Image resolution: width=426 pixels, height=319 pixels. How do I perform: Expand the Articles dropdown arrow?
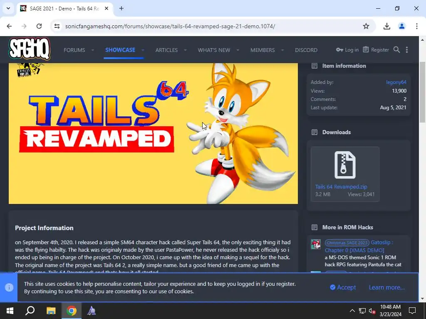185,50
